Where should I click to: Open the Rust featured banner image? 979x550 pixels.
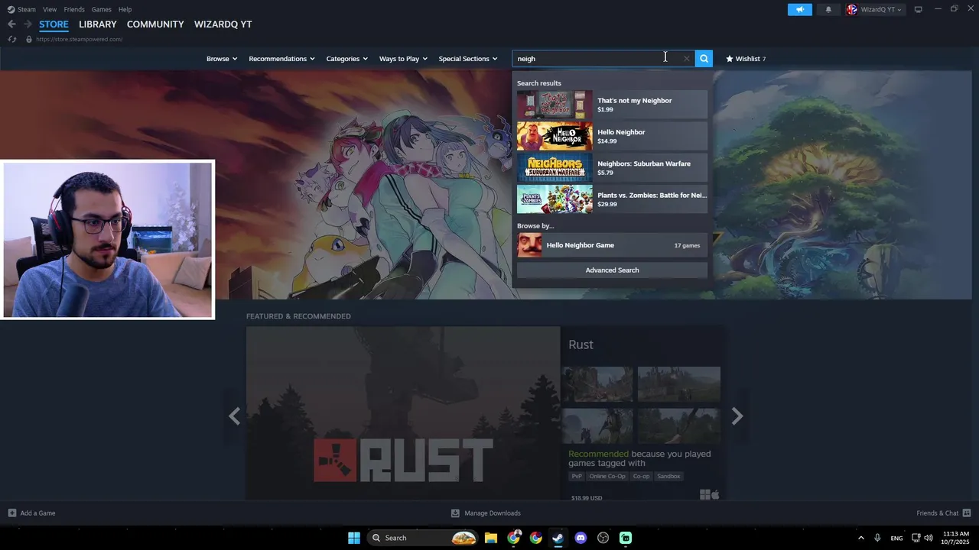[403, 413]
